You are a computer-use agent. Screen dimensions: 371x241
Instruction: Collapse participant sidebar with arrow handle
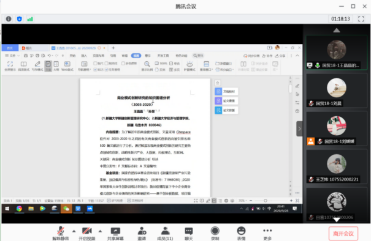click(x=299, y=128)
